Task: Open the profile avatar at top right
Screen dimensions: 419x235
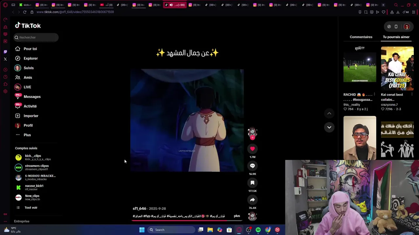Action: [x=407, y=26]
